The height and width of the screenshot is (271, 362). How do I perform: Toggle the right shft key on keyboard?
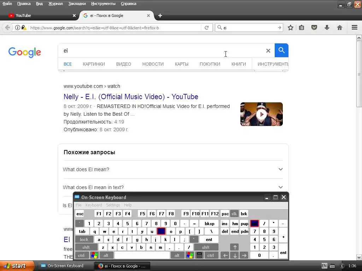click(206, 247)
